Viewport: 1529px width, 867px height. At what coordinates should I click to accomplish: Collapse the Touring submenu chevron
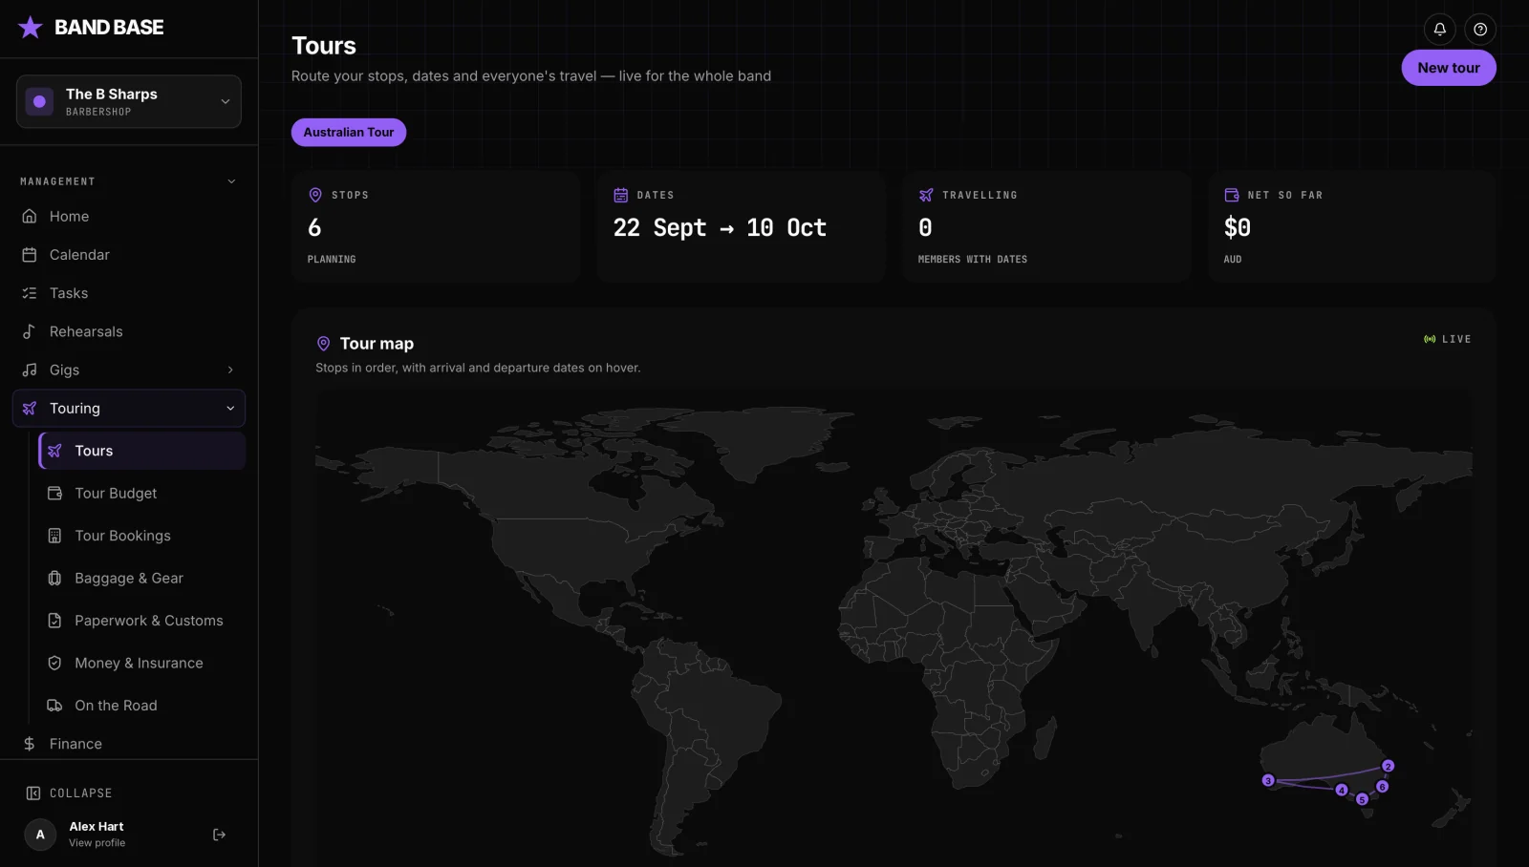point(230,408)
